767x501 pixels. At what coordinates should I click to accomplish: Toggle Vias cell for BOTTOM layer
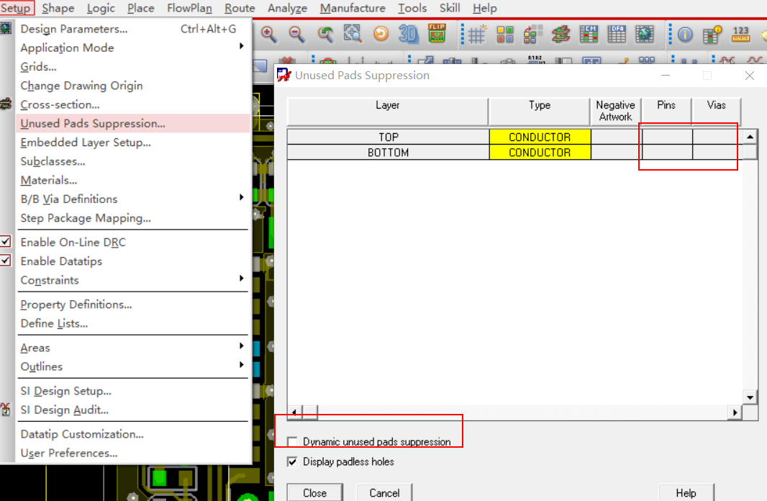(717, 152)
